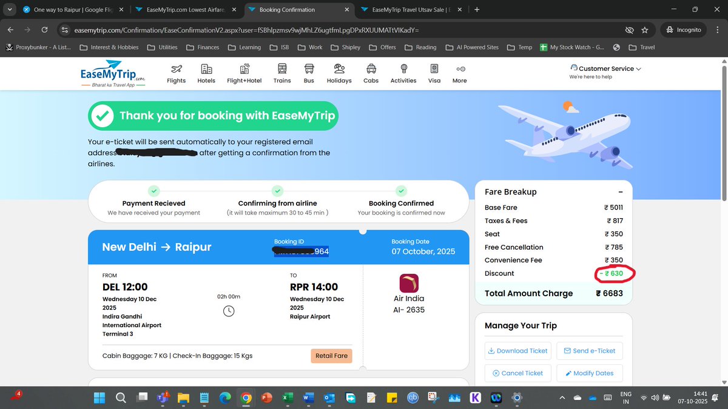The image size is (728, 409).
Task: Switch to EaseMyTrip Lowest Airfare tab
Action: point(187,10)
